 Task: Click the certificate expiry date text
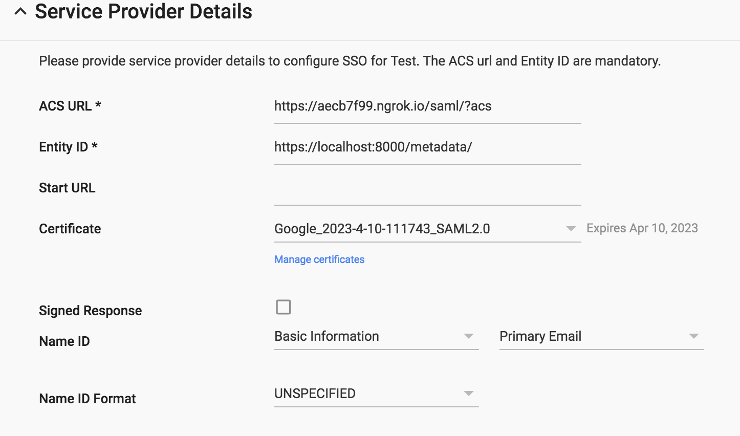(x=642, y=228)
